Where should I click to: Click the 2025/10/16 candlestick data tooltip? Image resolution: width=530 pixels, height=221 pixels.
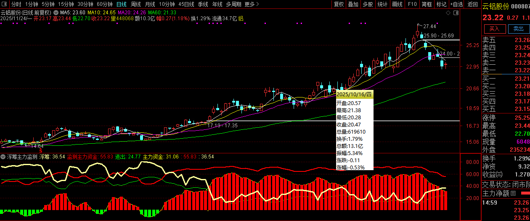pyautogui.click(x=354, y=130)
